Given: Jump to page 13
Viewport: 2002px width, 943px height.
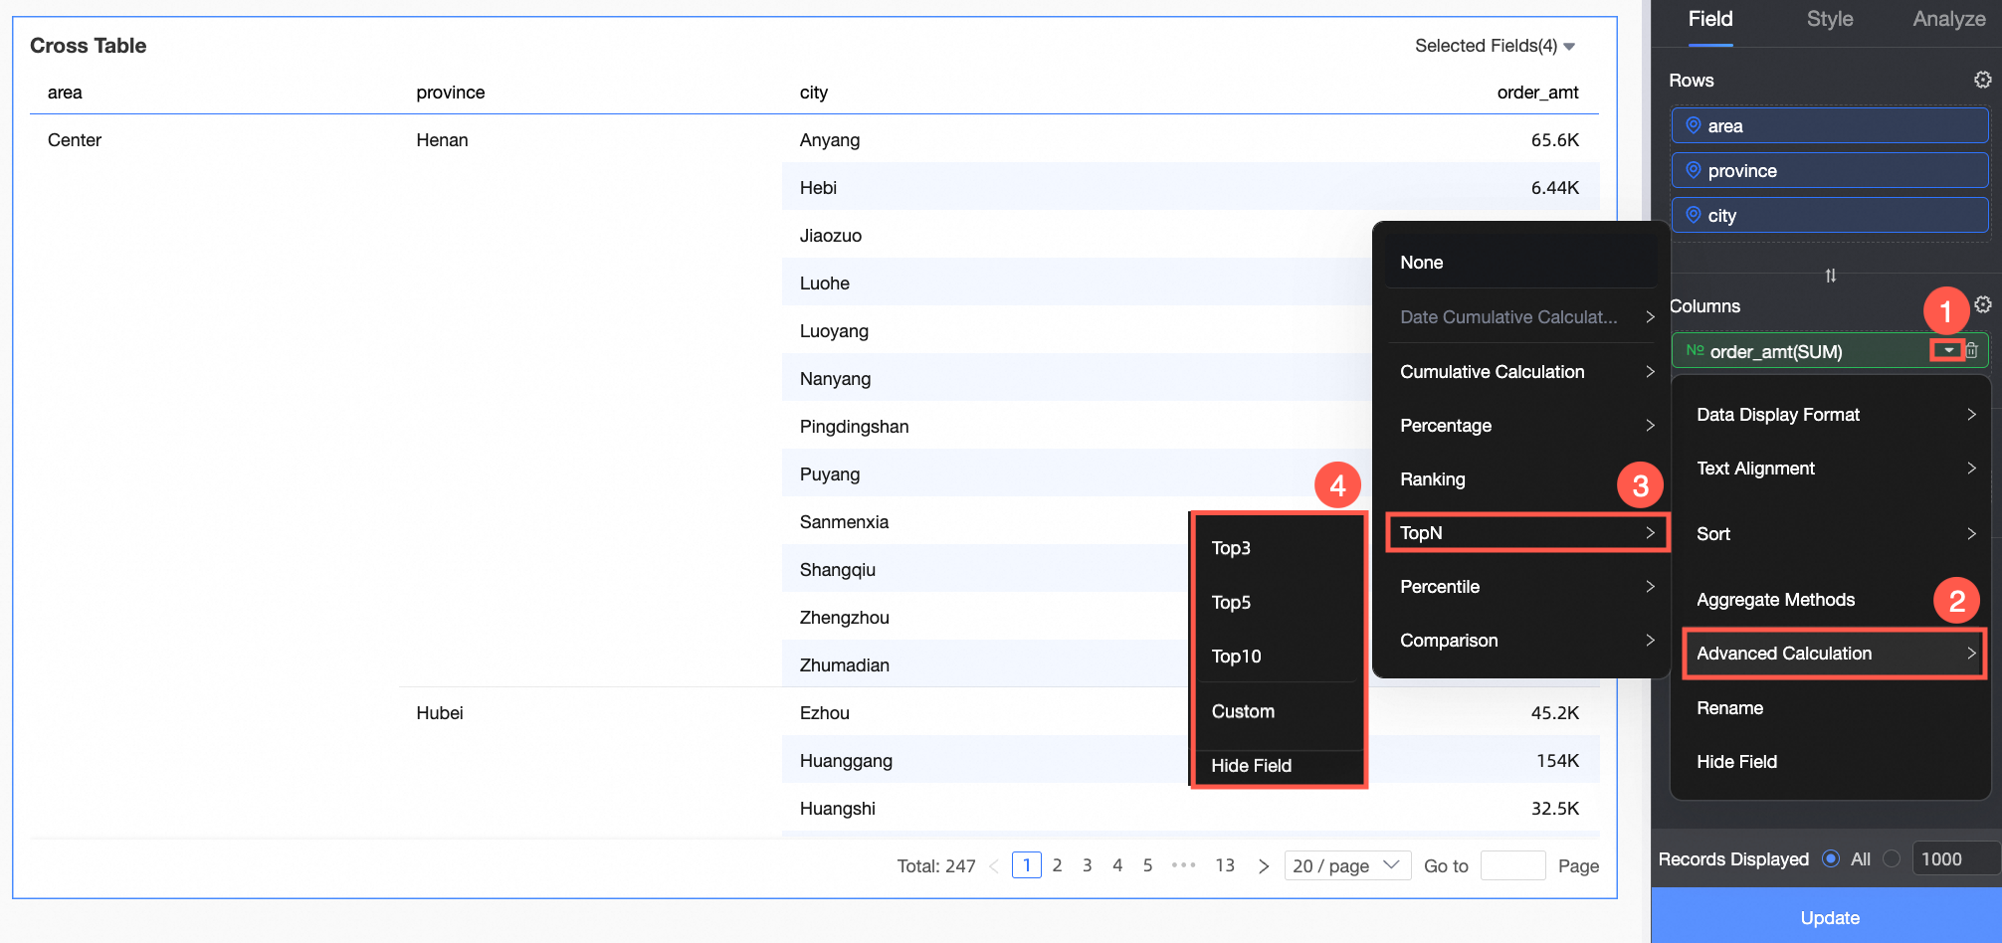Looking at the screenshot, I should tap(1225, 865).
